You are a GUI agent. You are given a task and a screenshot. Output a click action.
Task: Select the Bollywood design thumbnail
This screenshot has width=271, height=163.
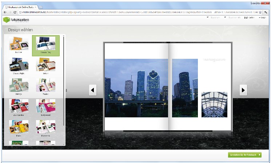point(46,107)
